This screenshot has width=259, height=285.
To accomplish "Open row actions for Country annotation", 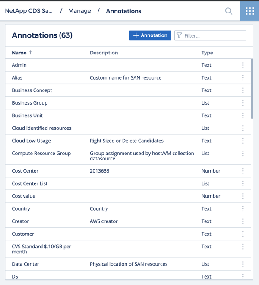I will pos(243,208).
